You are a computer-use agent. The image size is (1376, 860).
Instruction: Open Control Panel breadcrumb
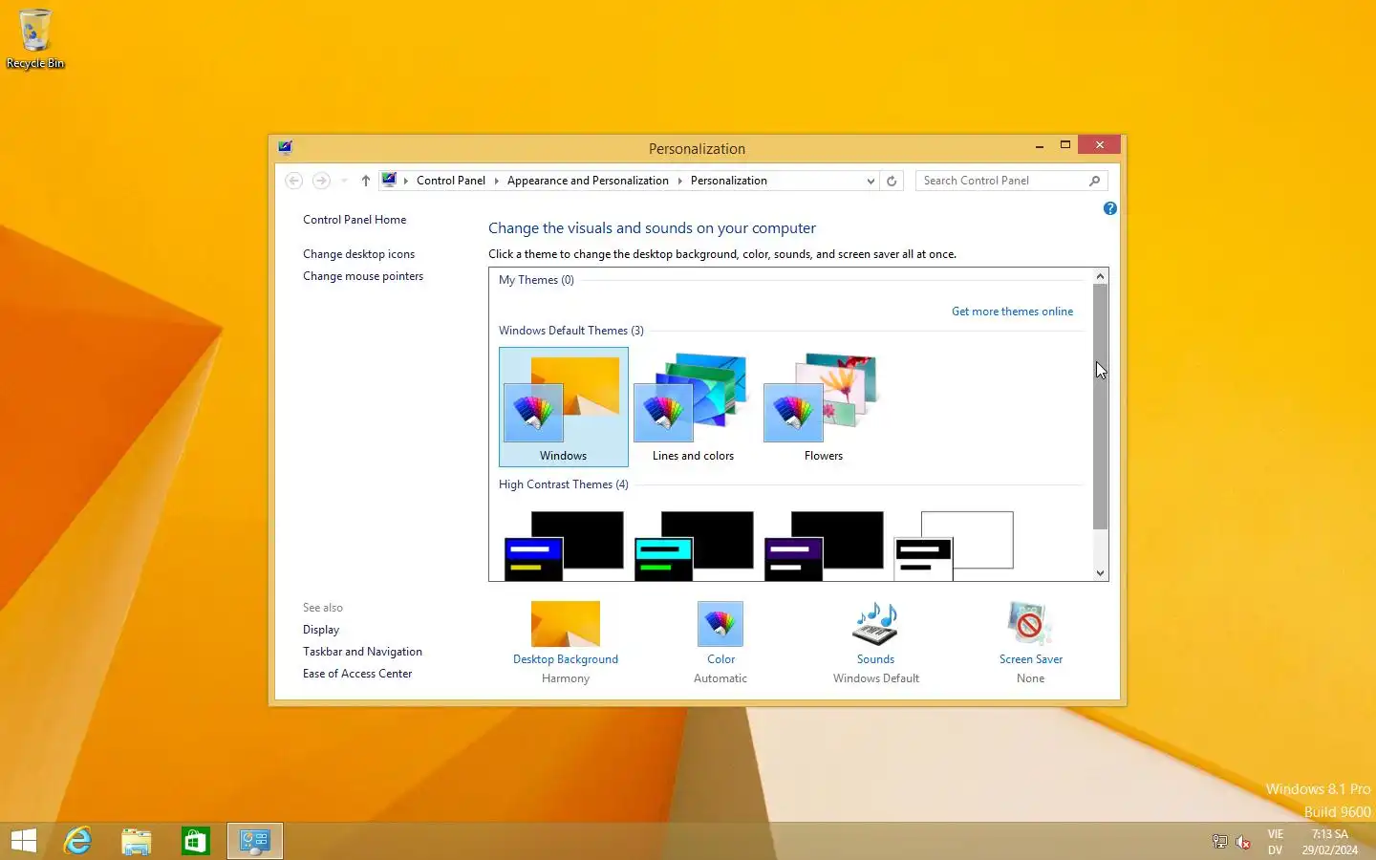coord(451,181)
